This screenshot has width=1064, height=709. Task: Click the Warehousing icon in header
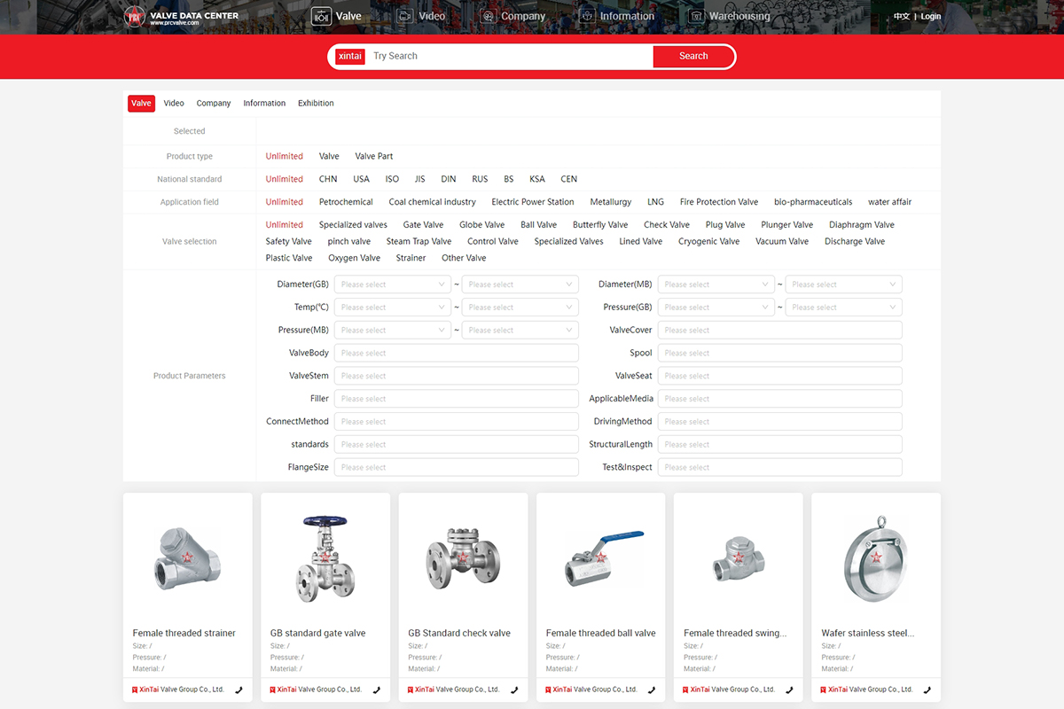(x=696, y=16)
